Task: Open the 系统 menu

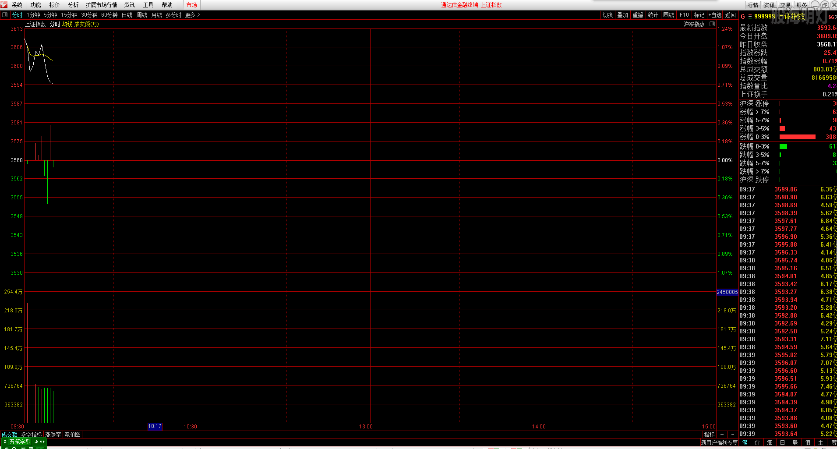Action: coord(17,5)
